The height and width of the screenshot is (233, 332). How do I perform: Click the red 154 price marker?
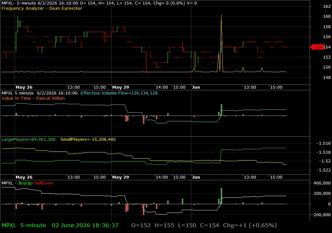click(317, 47)
